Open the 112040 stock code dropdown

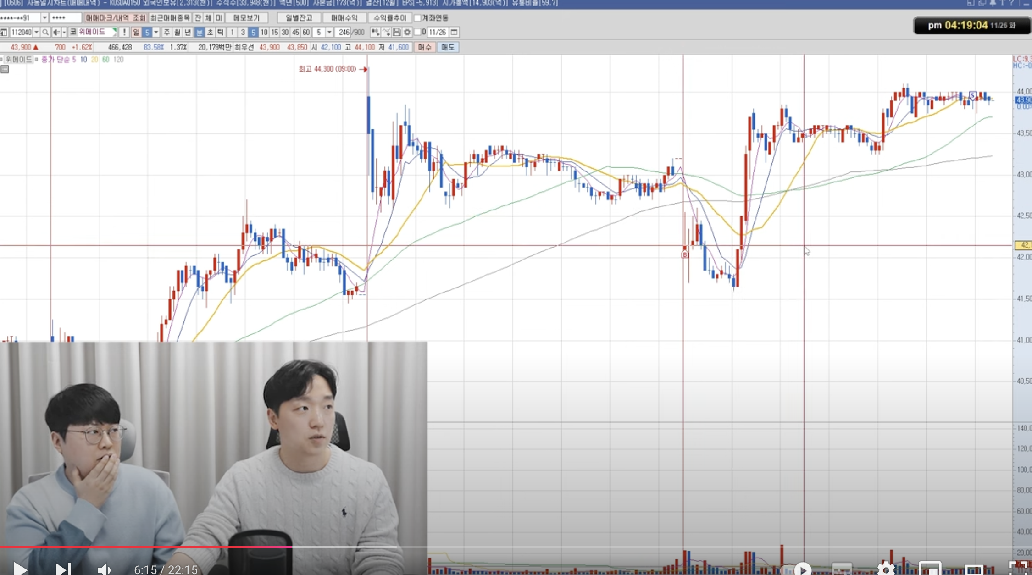point(36,32)
